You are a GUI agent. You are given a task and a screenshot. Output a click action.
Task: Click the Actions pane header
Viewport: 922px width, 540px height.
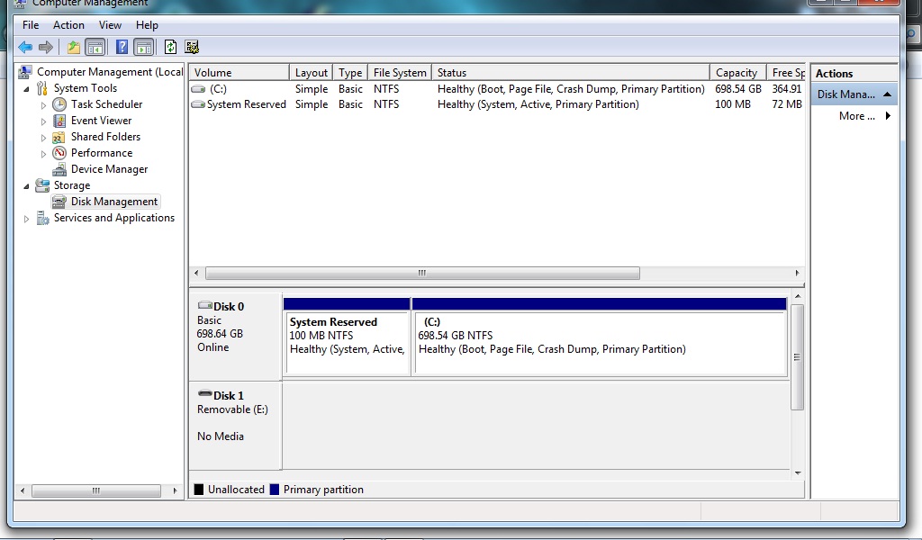point(854,74)
